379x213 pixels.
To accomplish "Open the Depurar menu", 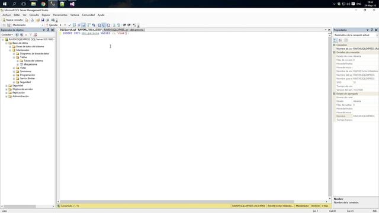I will point(46,15).
